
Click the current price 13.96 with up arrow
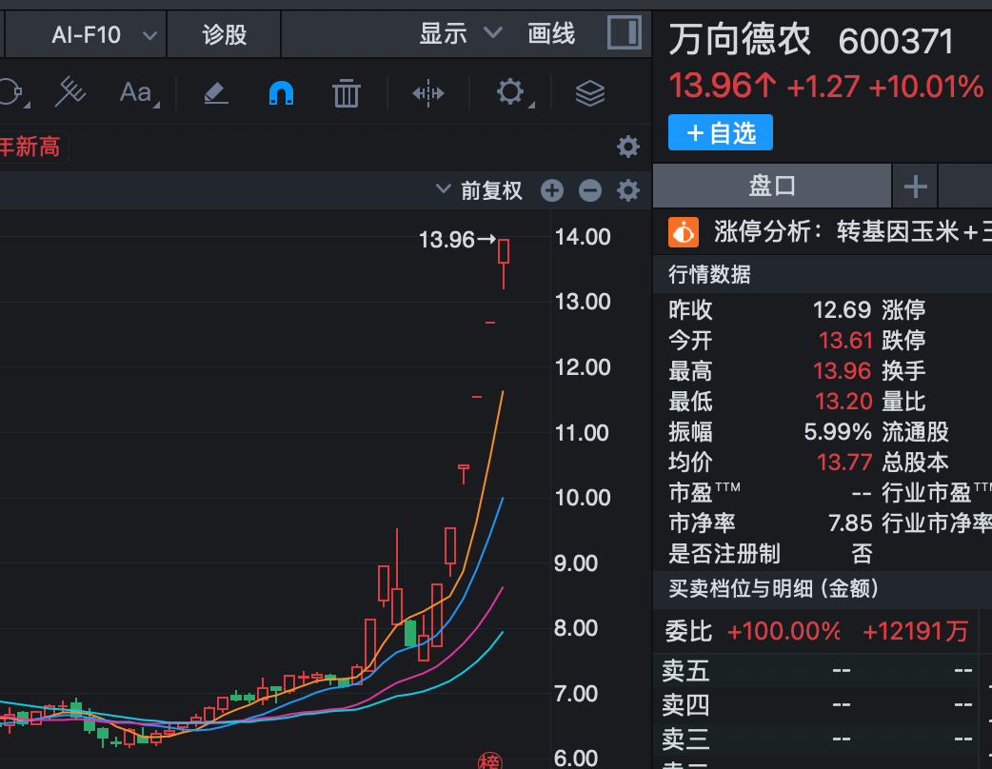[x=723, y=86]
